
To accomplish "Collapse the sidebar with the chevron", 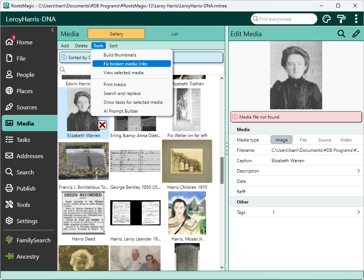I will 53,30.
